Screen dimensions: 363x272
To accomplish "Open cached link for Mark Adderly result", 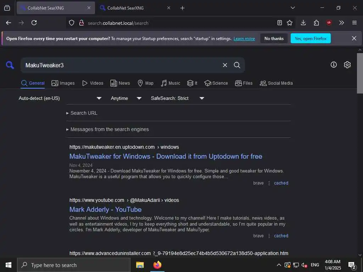I will [x=281, y=236].
